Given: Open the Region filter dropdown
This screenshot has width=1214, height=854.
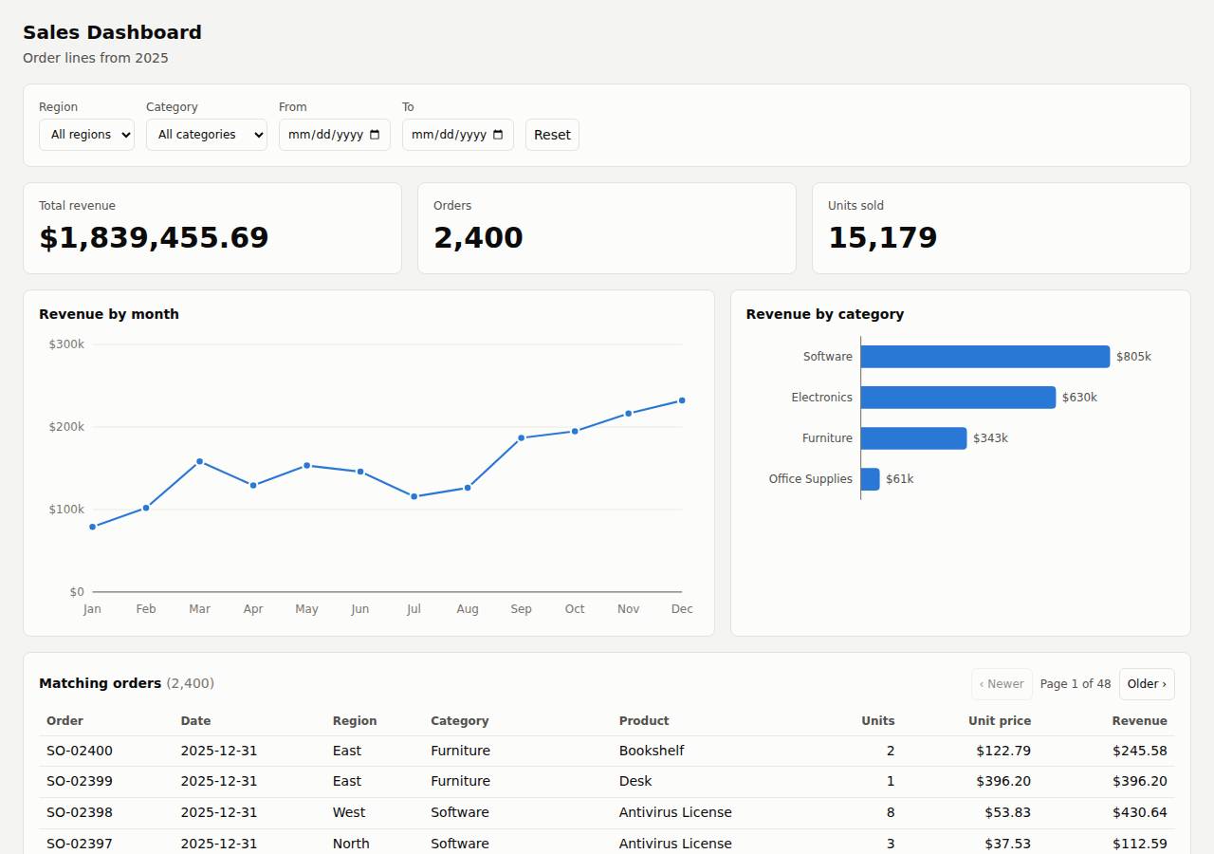Looking at the screenshot, I should tap(86, 135).
